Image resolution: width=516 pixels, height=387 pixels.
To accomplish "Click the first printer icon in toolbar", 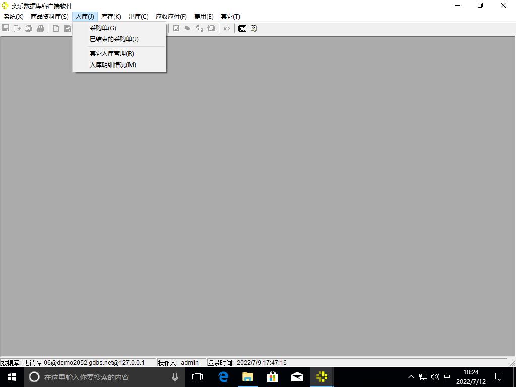I will point(29,28).
